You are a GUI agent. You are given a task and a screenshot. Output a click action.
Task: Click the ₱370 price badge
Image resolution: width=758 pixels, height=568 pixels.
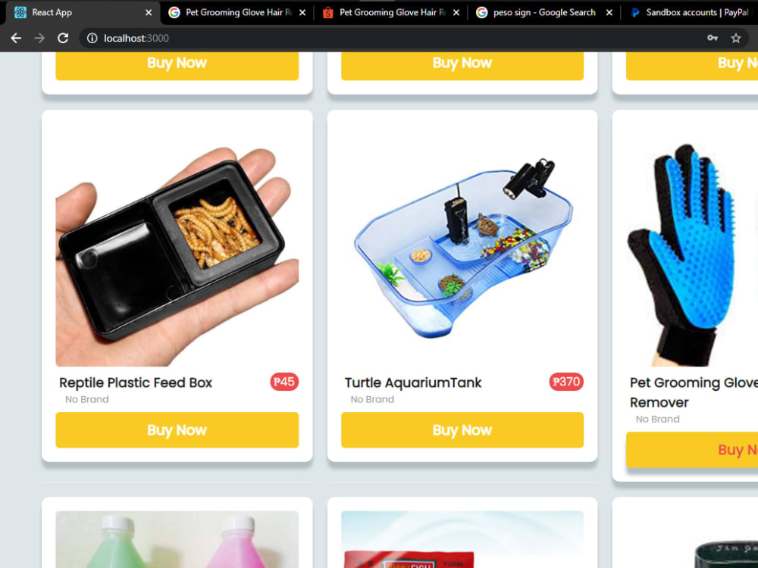coord(566,382)
